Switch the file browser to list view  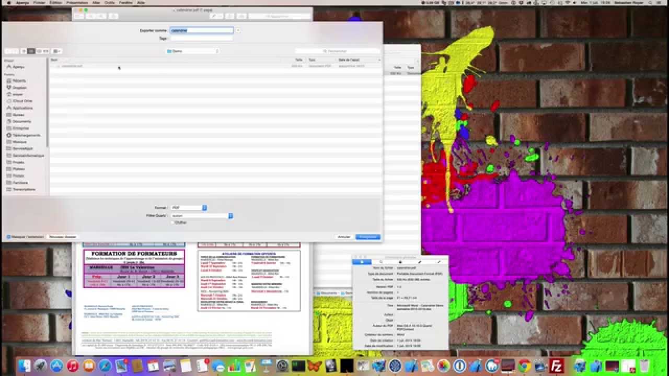(x=31, y=51)
